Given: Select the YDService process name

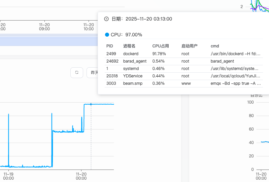Looking at the screenshot, I should tap(133, 76).
